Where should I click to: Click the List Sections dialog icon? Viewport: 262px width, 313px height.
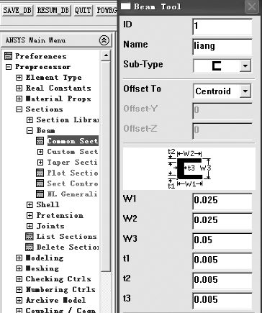tap(30, 236)
